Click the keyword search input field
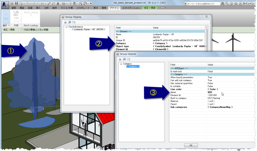 tap(203, 4)
